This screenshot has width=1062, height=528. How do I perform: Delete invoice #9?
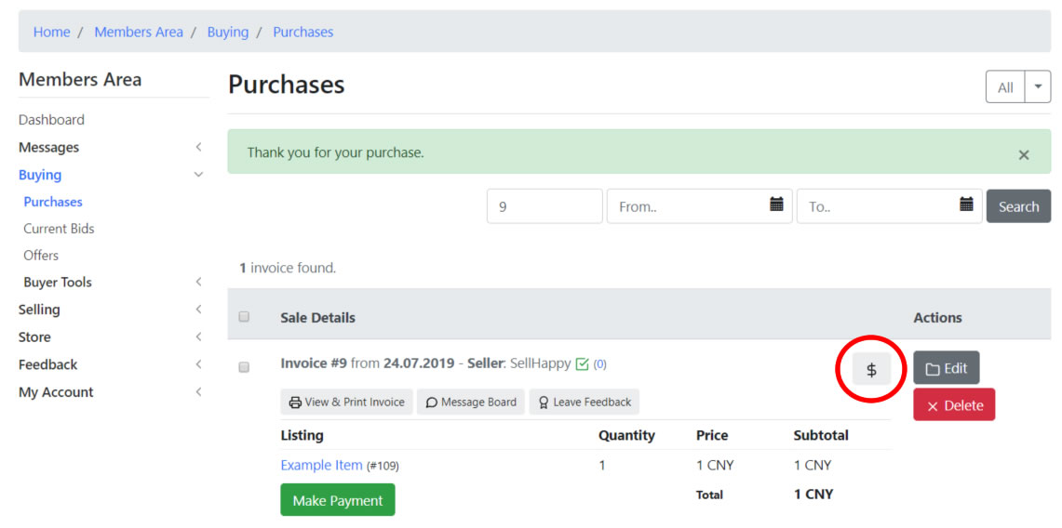[x=954, y=405]
